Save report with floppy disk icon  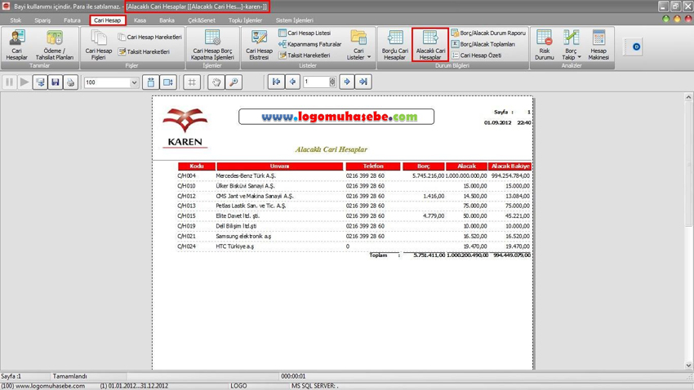point(56,82)
